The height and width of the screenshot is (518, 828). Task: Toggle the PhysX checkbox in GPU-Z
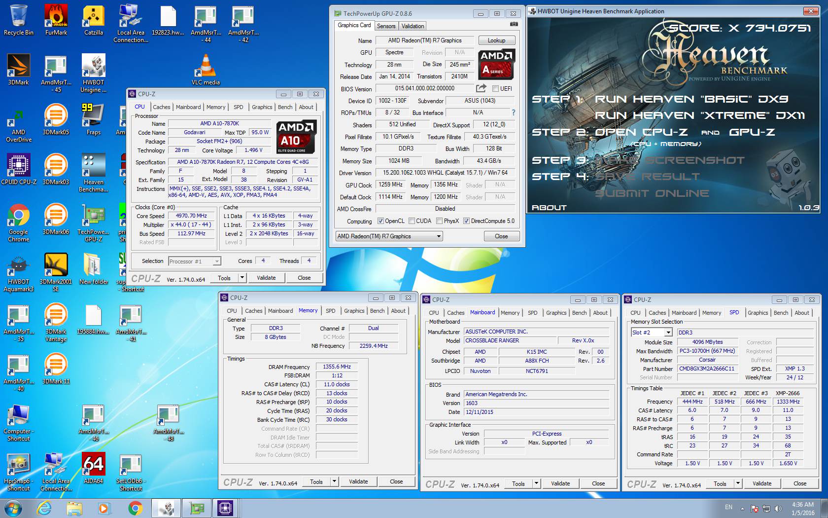pos(439,221)
